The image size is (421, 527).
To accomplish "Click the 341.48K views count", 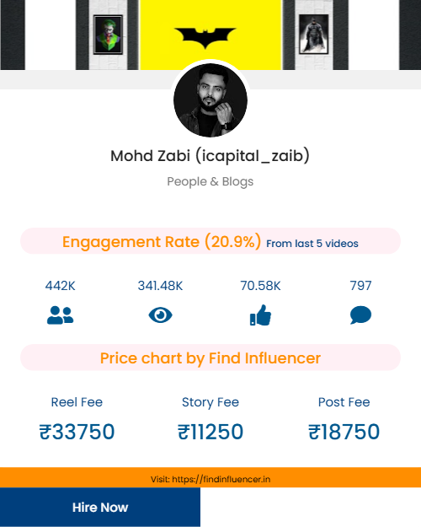I will [161, 286].
